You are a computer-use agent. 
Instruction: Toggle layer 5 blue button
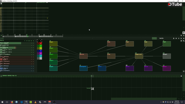(x=40, y=51)
